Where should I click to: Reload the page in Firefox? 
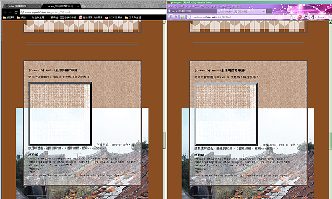click(x=306, y=17)
